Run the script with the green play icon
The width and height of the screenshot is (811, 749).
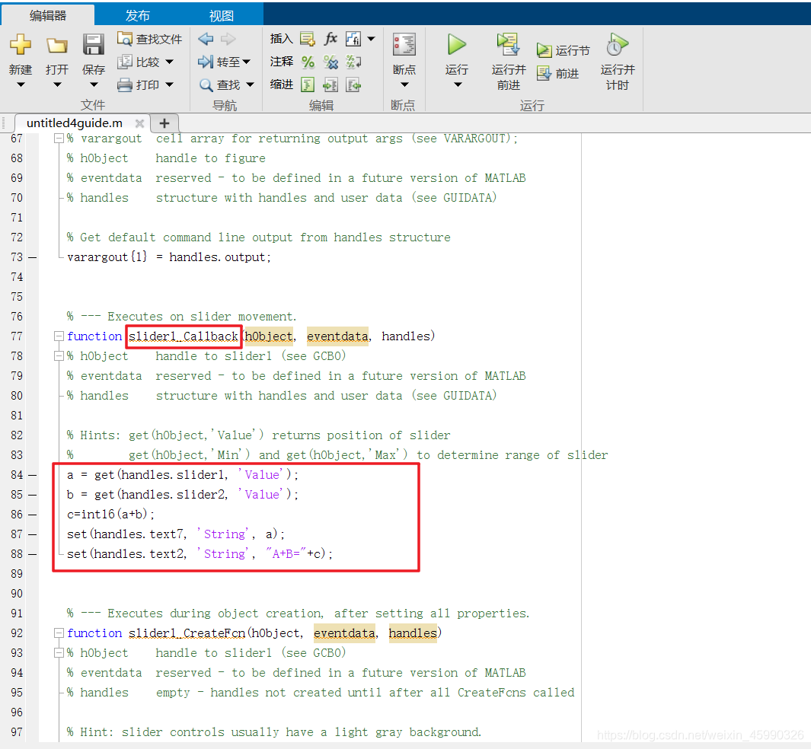pyautogui.click(x=457, y=45)
